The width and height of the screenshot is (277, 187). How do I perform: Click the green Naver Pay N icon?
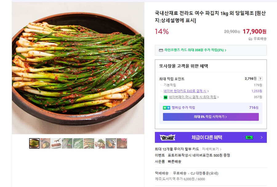click(x=165, y=97)
